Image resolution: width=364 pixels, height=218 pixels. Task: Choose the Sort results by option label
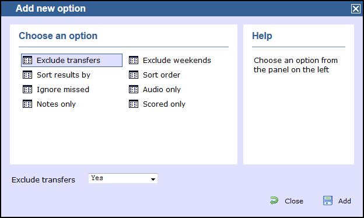coord(64,75)
